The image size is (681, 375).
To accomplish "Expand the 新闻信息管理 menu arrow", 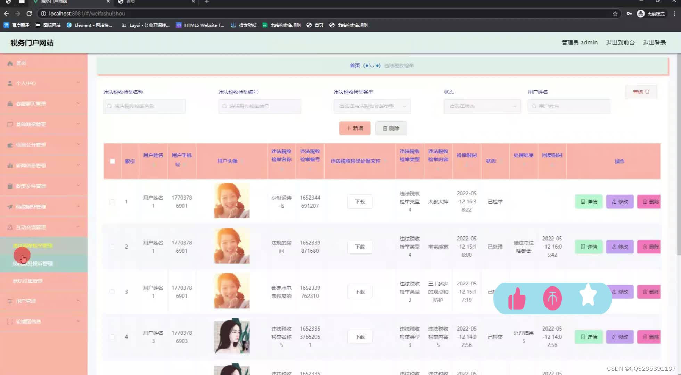I will [x=78, y=165].
